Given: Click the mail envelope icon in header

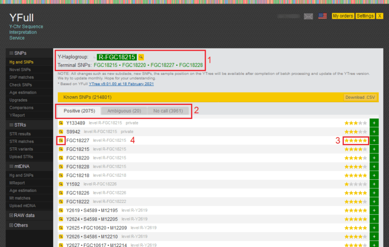Looking at the screenshot, I should tap(308, 16).
